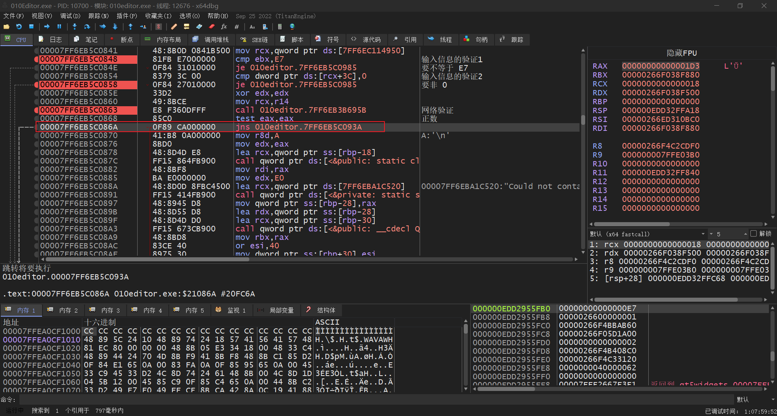The image size is (777, 416).
Task: Click the fx functions toolbar icon
Action: pos(224,27)
